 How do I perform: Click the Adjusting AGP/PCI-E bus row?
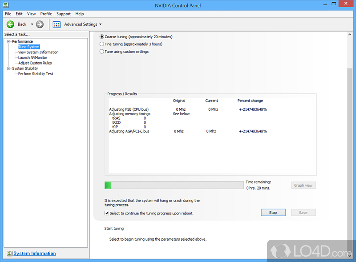[188, 131]
